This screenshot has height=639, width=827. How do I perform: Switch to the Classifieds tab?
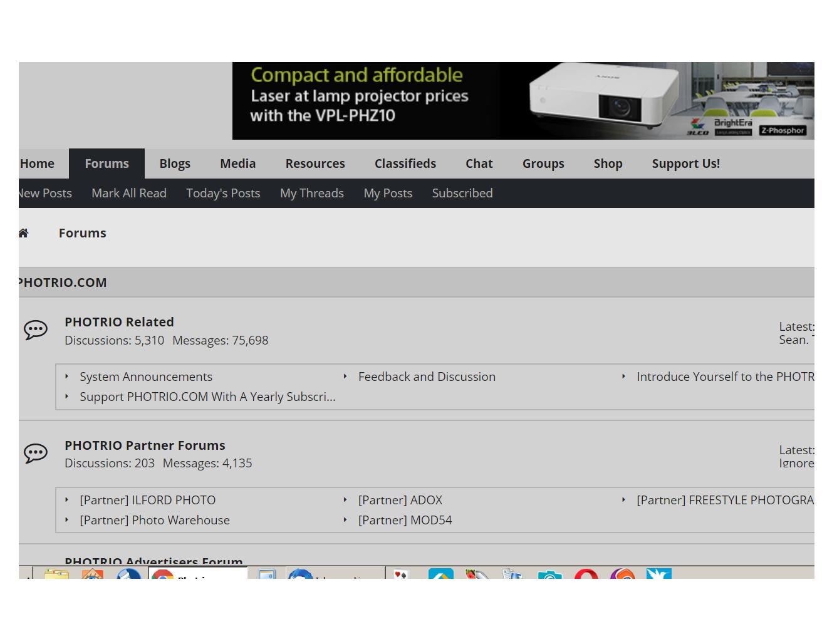pos(405,164)
